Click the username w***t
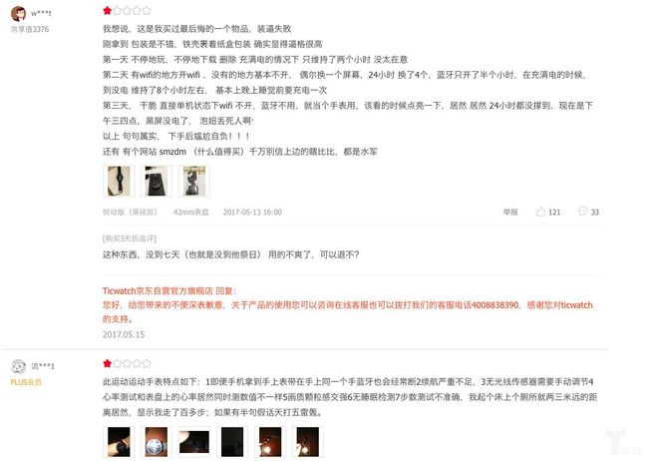 tap(41, 13)
